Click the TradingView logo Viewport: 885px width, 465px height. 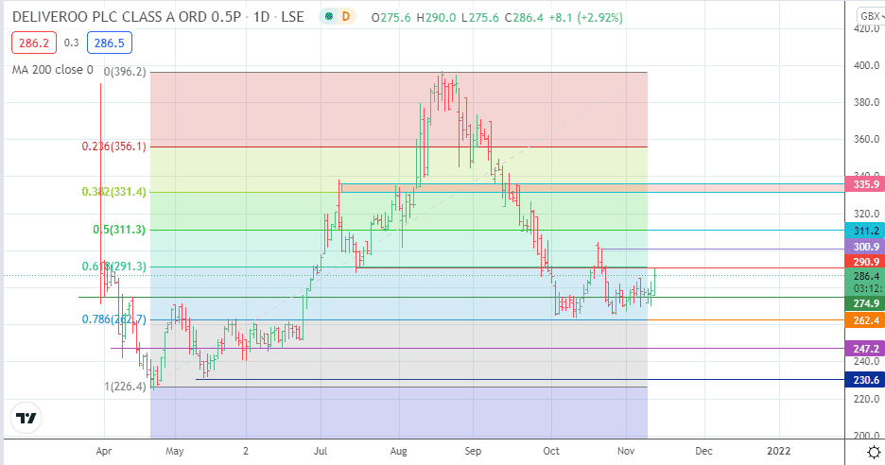click(26, 418)
